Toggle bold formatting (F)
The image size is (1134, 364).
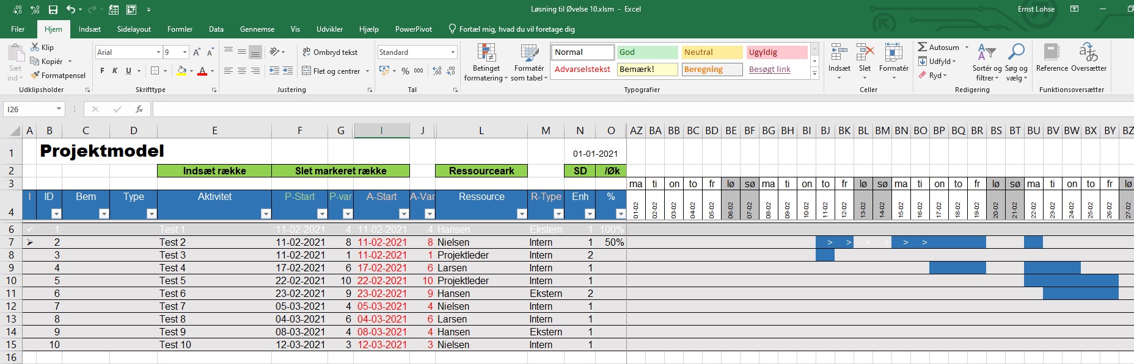point(102,71)
